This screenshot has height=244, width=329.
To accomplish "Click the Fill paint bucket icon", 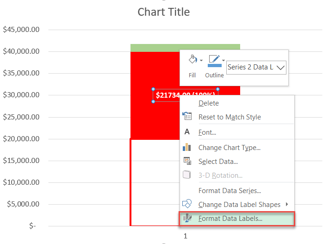I will [x=192, y=60].
